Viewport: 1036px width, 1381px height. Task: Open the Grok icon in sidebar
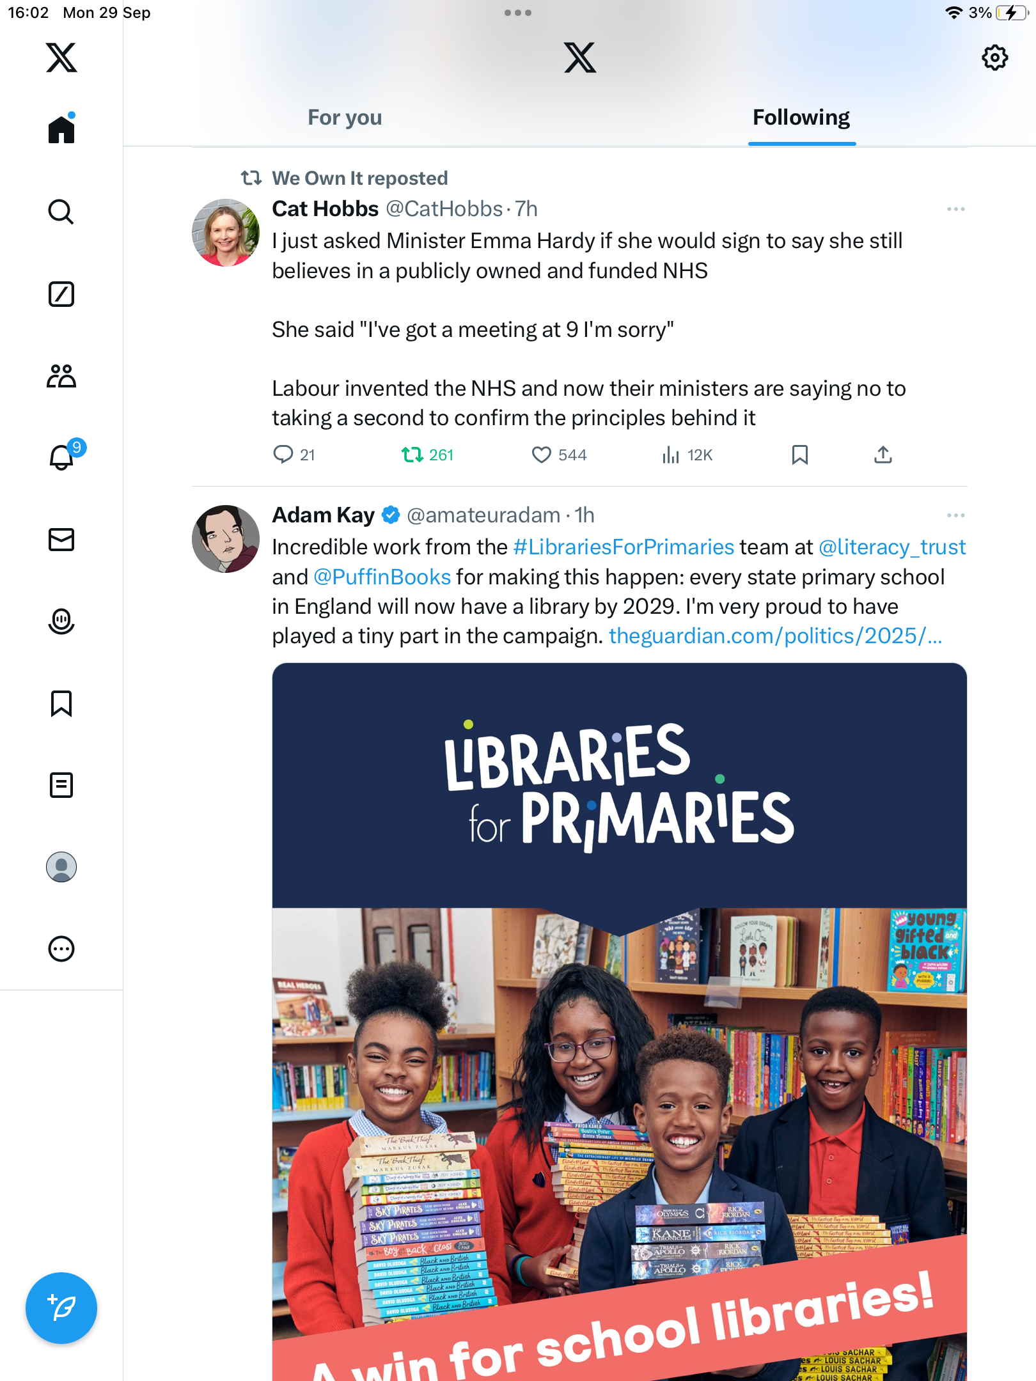coord(61,294)
